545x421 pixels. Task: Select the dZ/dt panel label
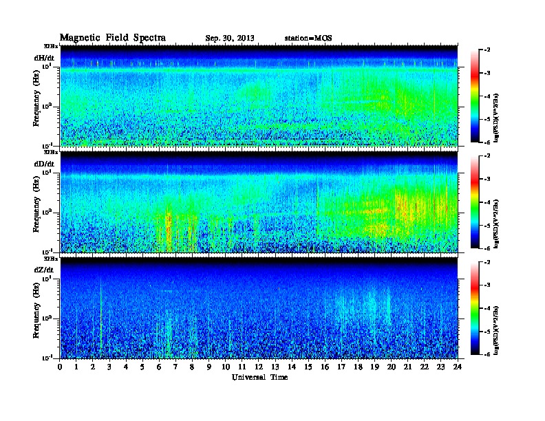pyautogui.click(x=44, y=270)
